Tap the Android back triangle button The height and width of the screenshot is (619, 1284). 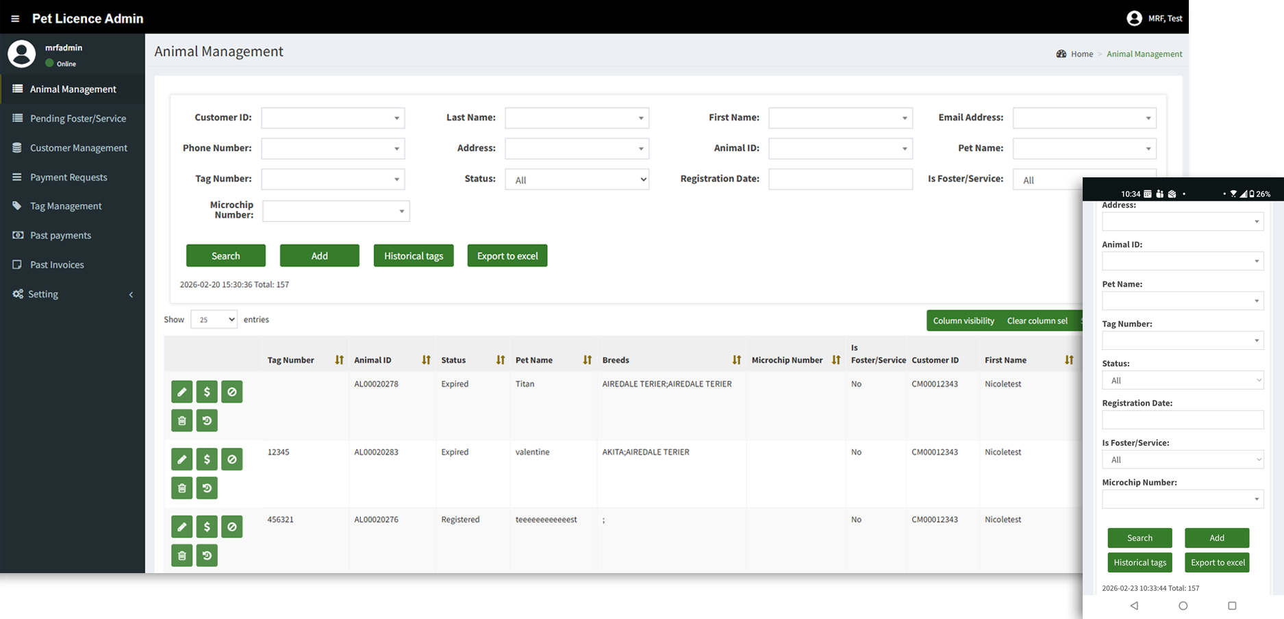point(1134,605)
